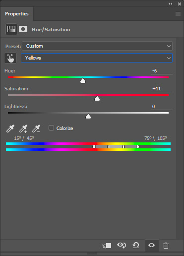Toggle layer visibility eye icon

tap(151, 245)
